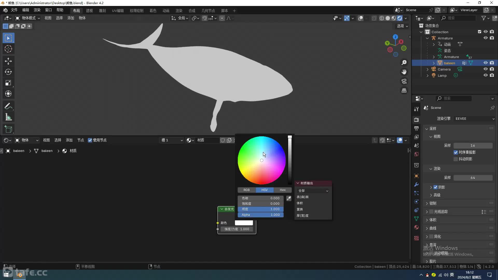The width and height of the screenshot is (498, 280).
Task: Select HSV color mode button
Action: 265,190
